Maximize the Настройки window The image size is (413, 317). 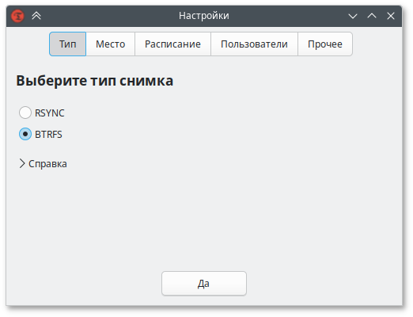pos(372,16)
